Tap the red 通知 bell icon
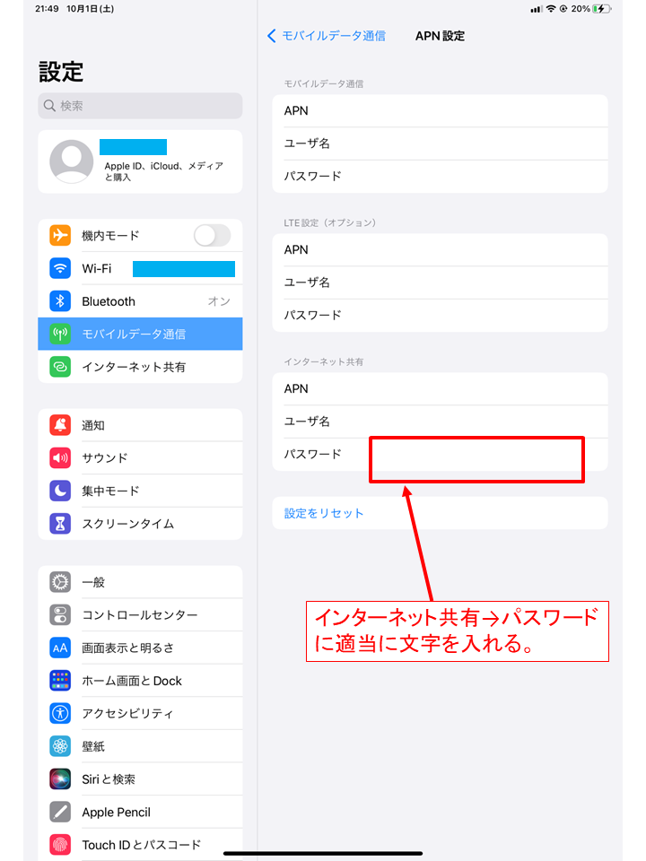The image size is (646, 861). (x=60, y=425)
